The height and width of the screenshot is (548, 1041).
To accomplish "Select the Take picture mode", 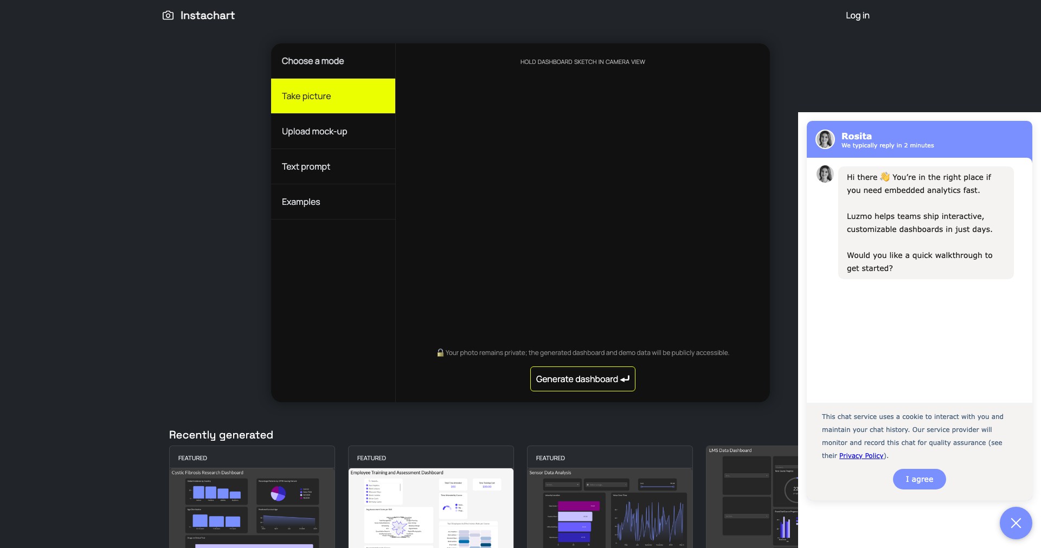I will 333,96.
